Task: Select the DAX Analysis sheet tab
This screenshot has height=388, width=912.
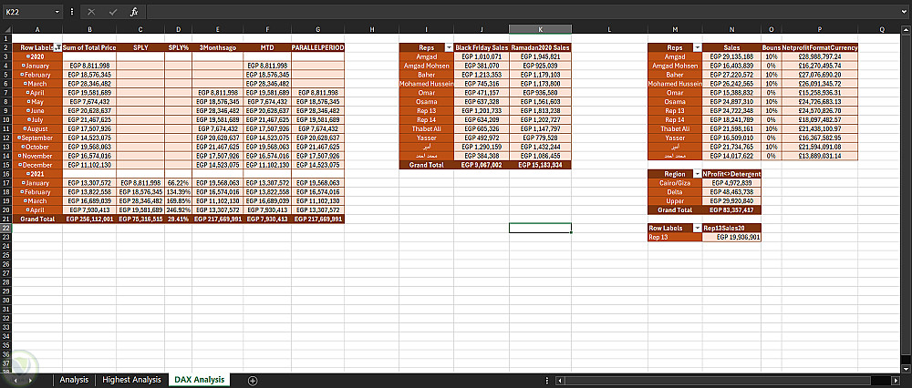Action: (199, 380)
